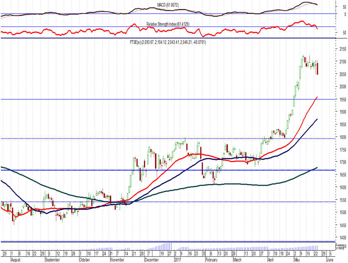Select the June month label
This screenshot has width=348, height=263.
point(330,260)
